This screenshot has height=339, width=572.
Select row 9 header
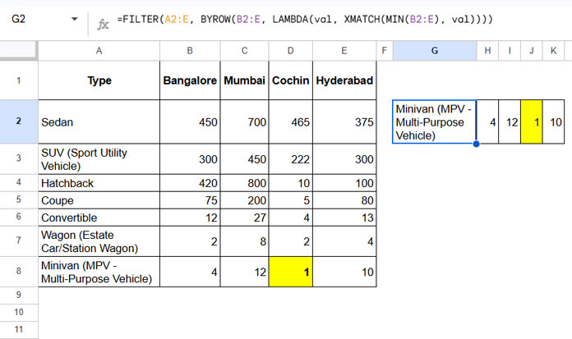19,295
